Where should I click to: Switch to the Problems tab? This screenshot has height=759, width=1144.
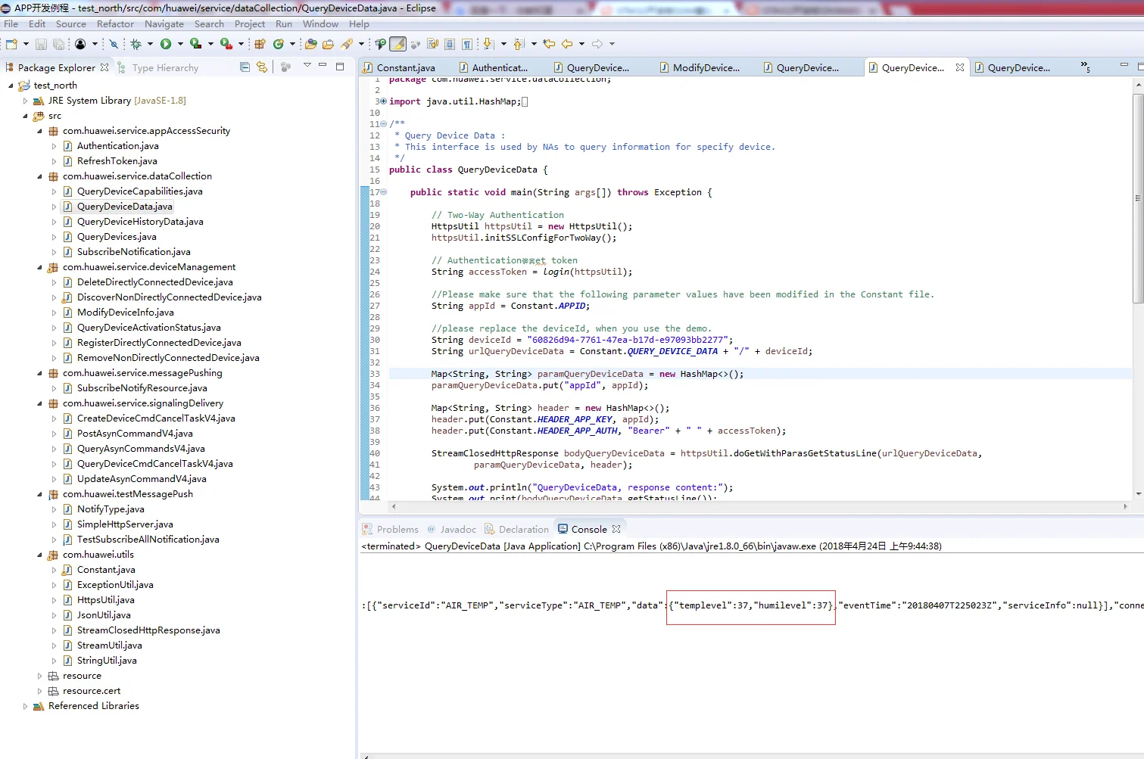coord(397,529)
